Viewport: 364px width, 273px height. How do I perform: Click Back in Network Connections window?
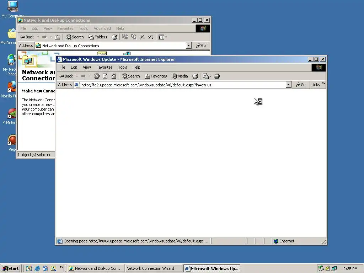27,37
